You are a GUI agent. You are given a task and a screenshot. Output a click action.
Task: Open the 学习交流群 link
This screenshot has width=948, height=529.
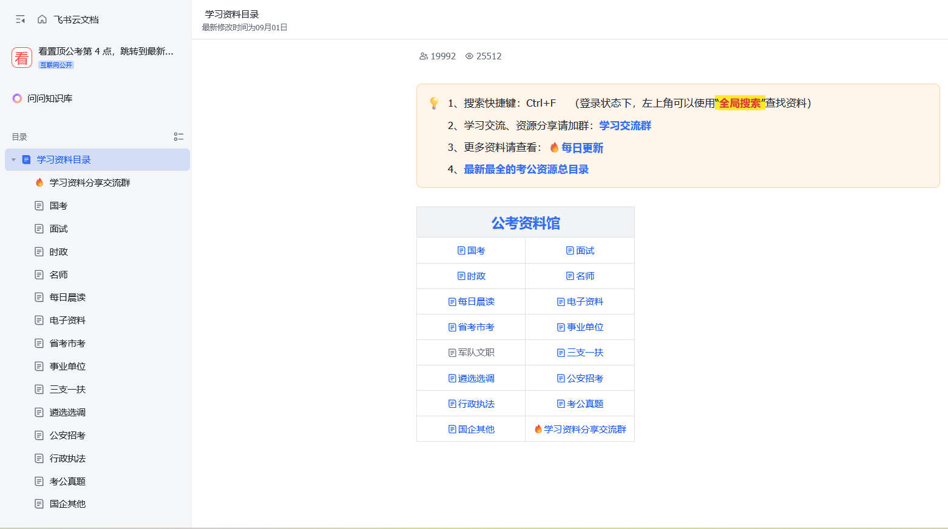click(625, 126)
